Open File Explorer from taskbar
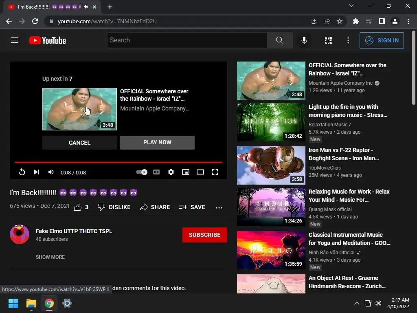The image size is (417, 313). click(31, 303)
